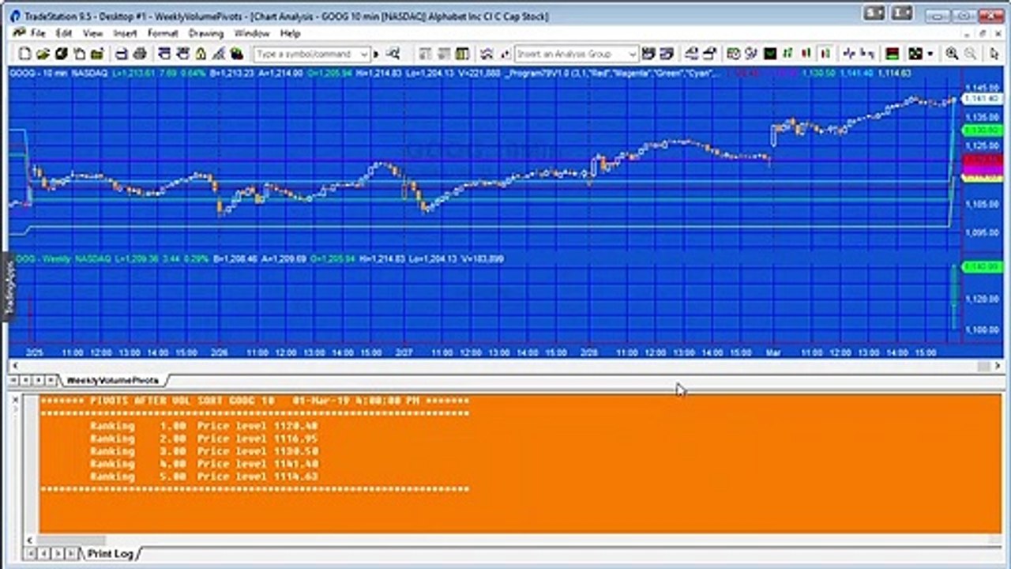Click the blue line-chart icon
This screenshot has height=569, width=1011.
pyautogui.click(x=849, y=54)
